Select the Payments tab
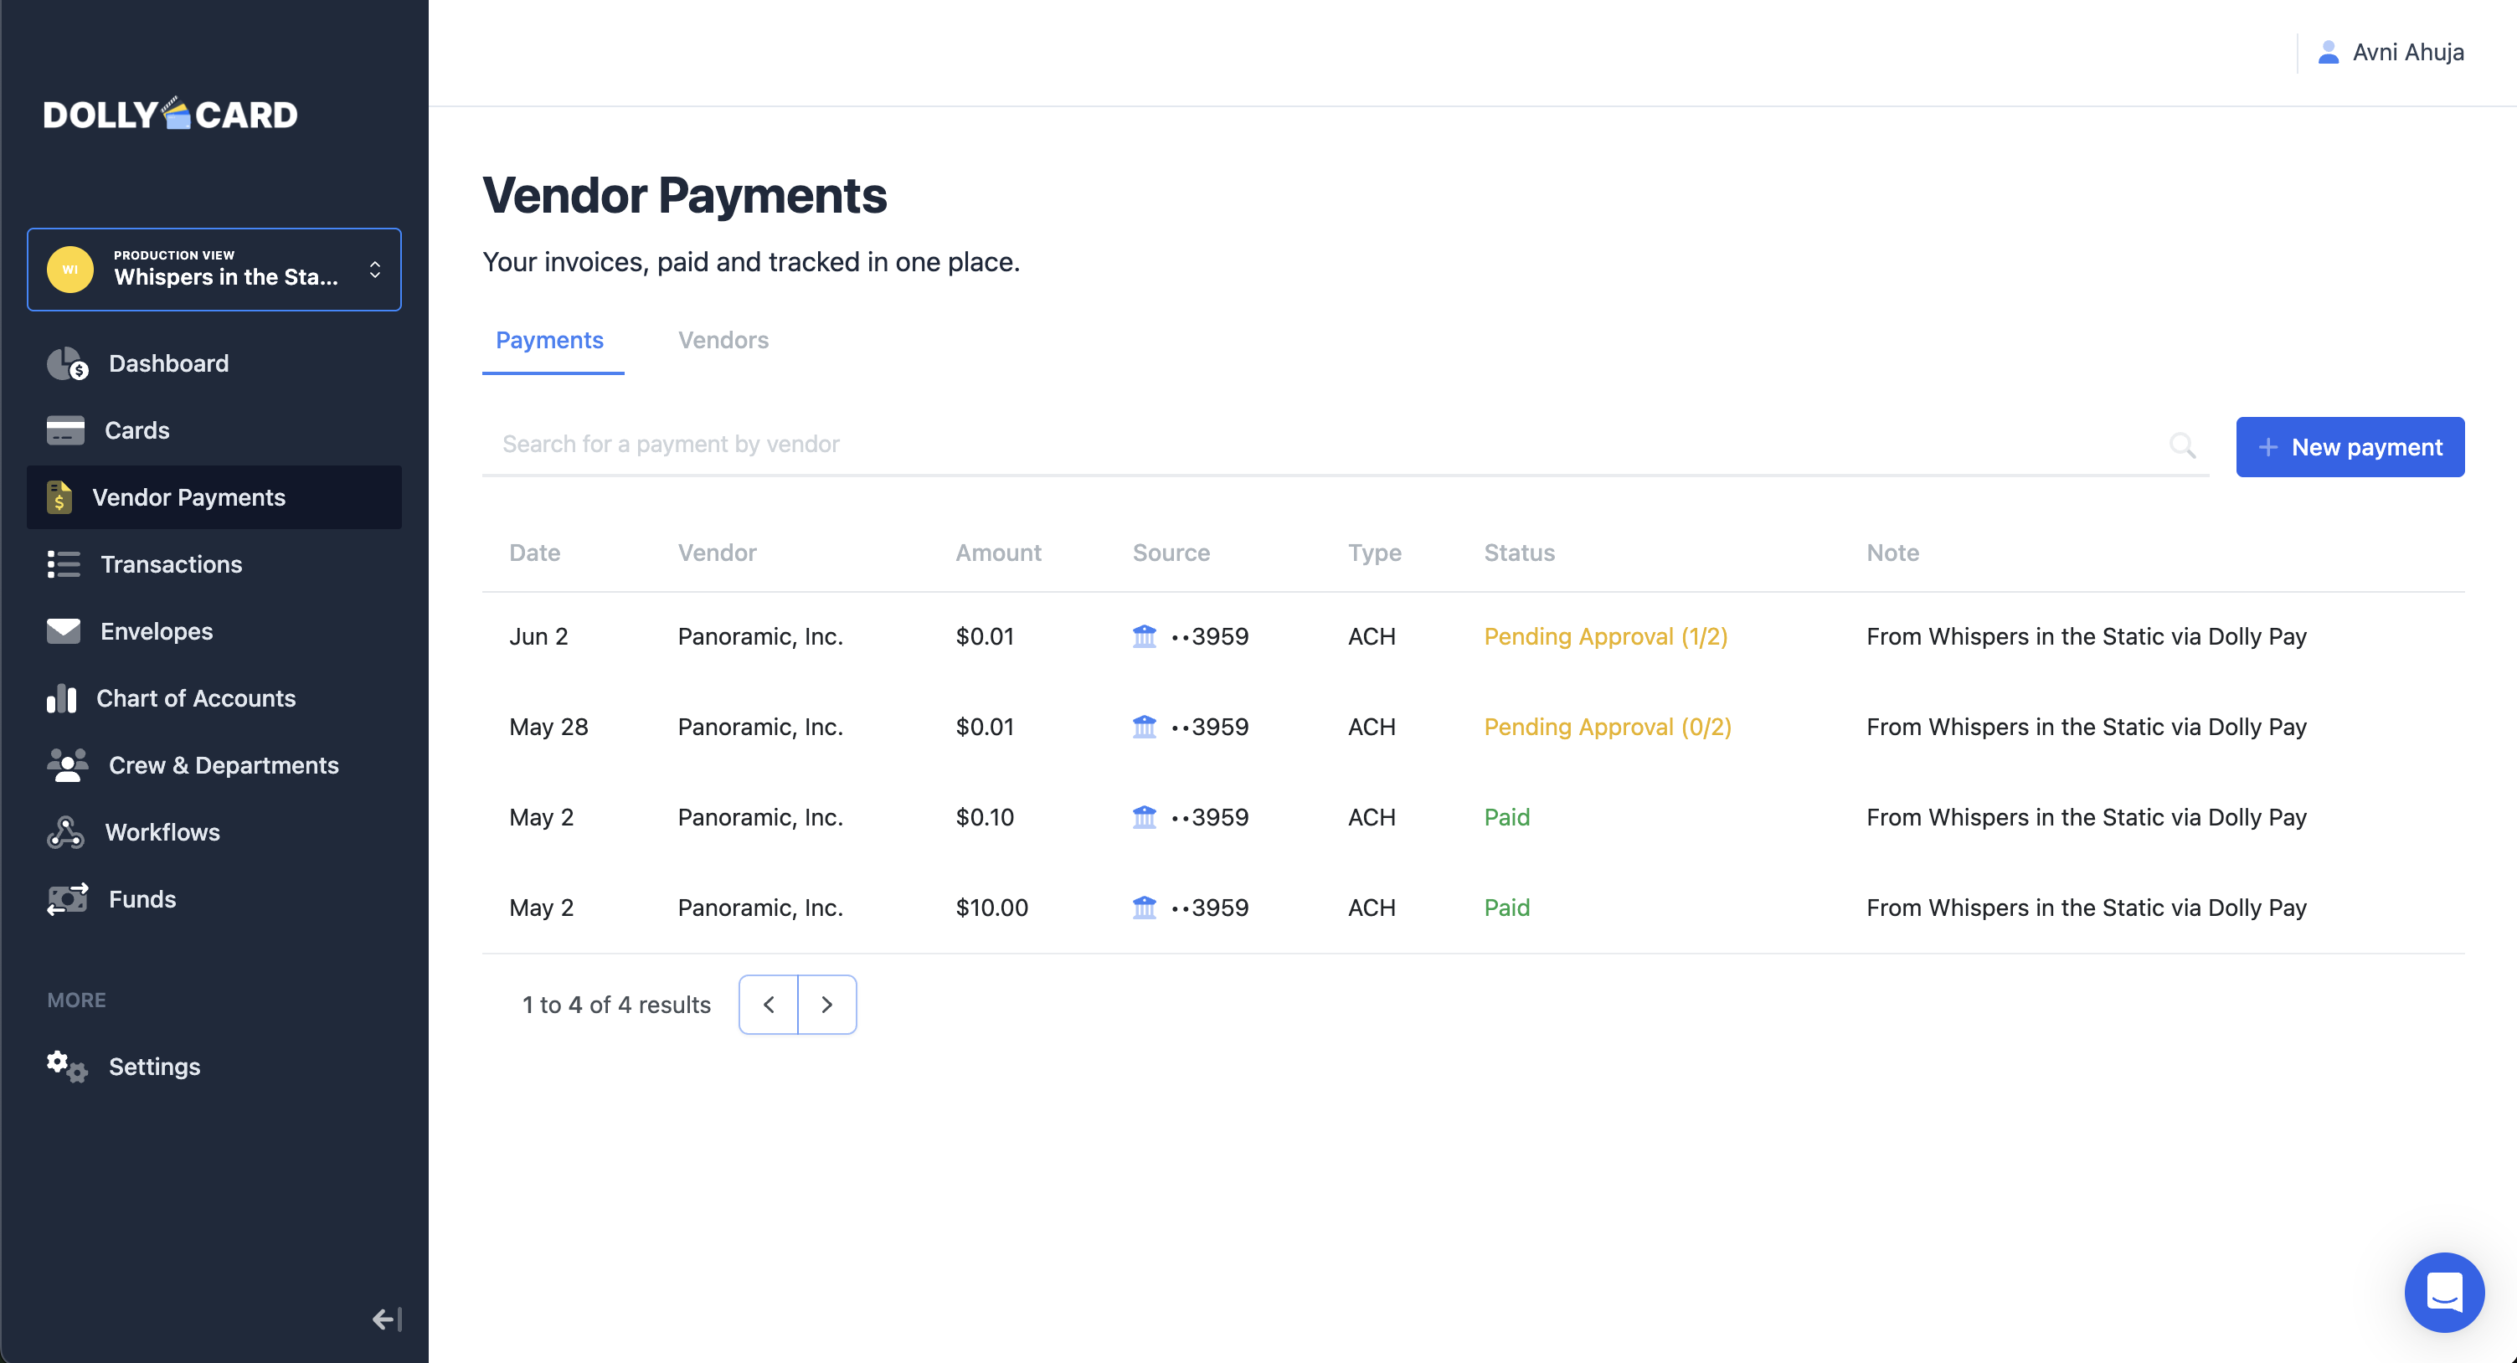The width and height of the screenshot is (2517, 1363). (549, 340)
